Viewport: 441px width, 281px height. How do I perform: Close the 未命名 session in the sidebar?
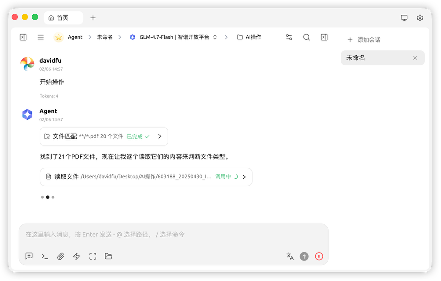coord(415,58)
